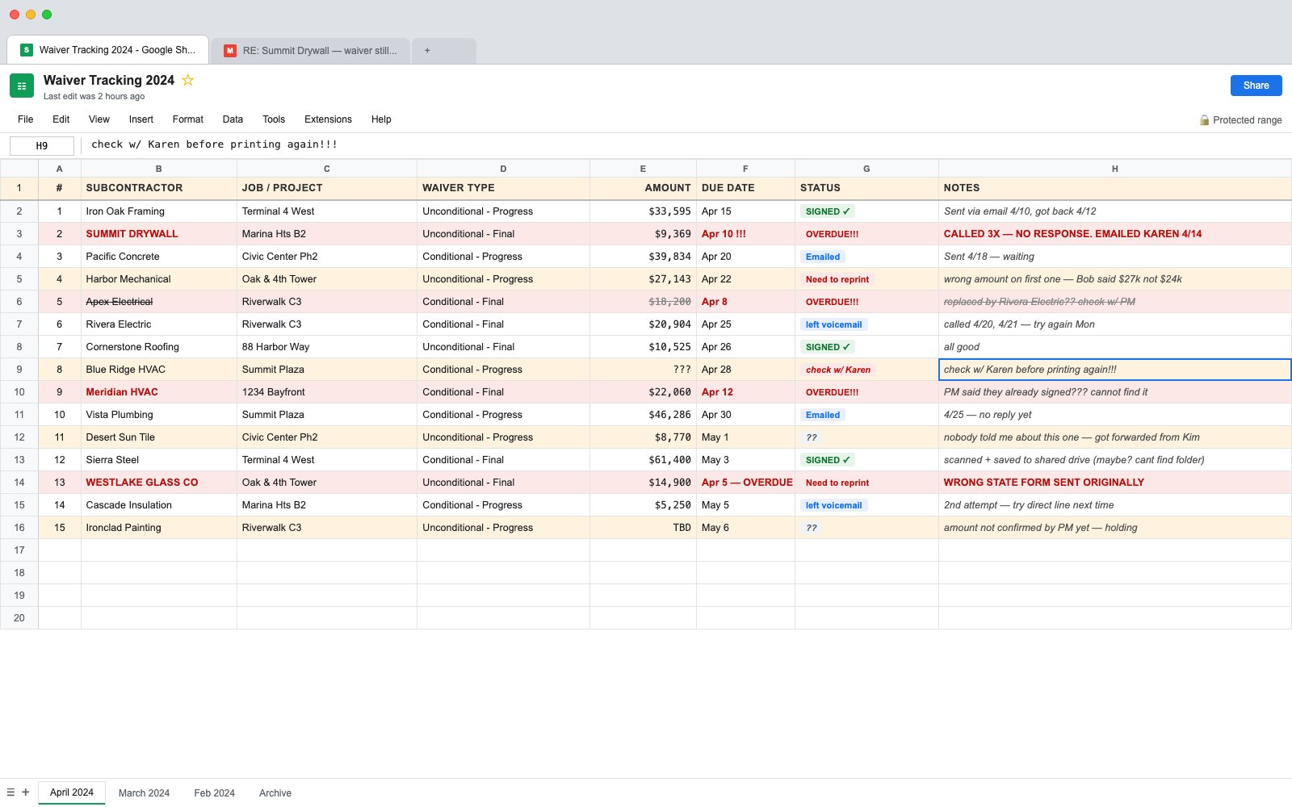Click the H9 cell name box
The image size is (1292, 807).
(42, 146)
